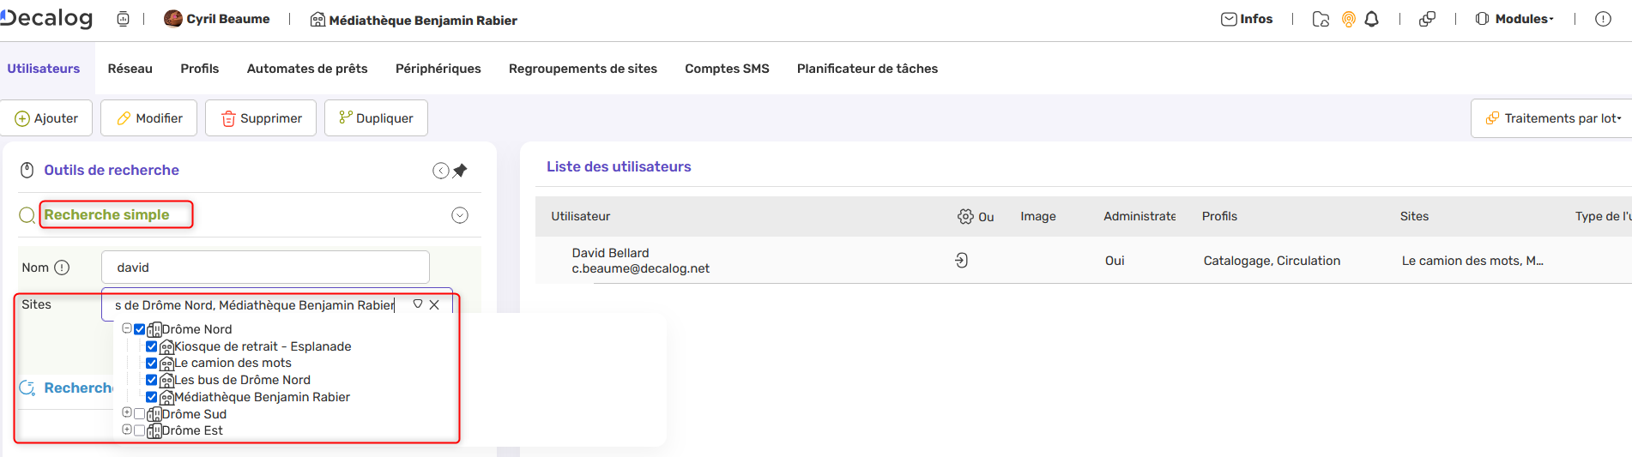
Task: Check the Drôme Est checkbox
Action: point(139,430)
